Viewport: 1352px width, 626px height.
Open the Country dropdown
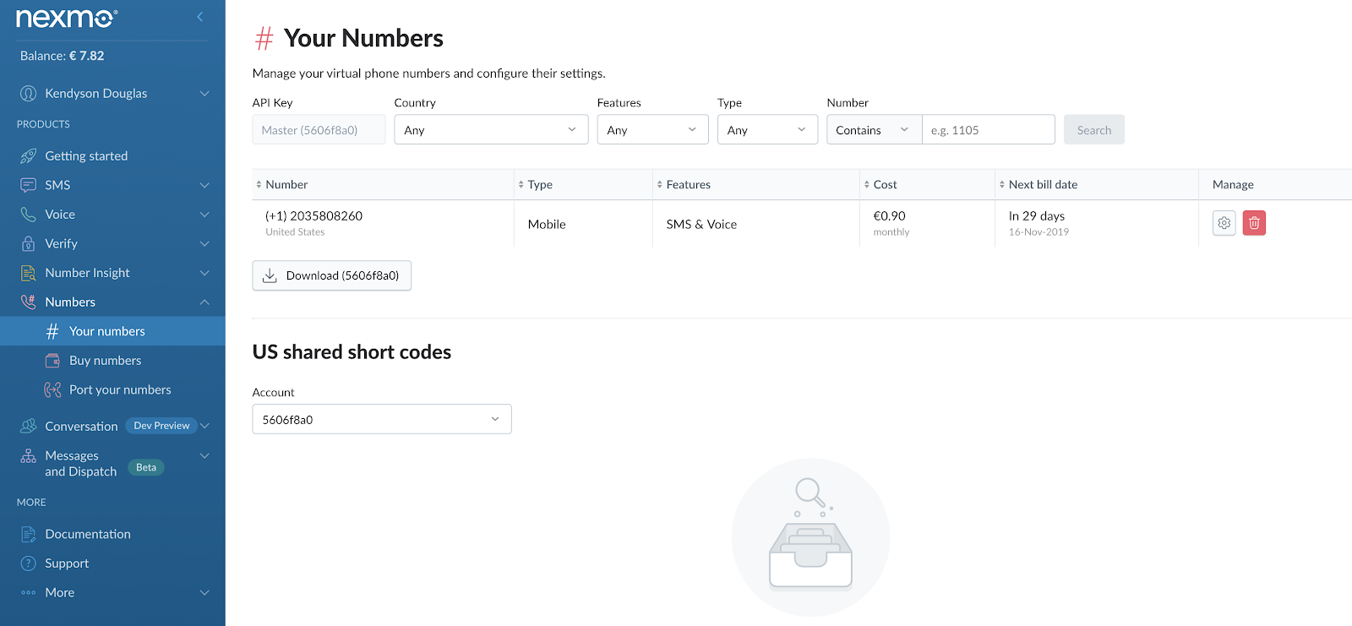pyautogui.click(x=491, y=129)
